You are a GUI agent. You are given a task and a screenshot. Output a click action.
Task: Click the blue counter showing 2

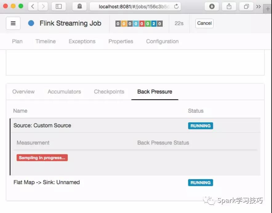[154, 24]
